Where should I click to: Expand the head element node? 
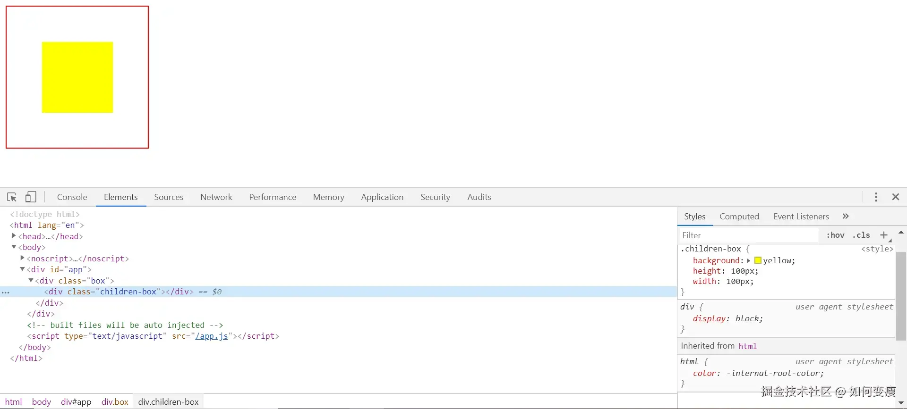[x=14, y=236]
